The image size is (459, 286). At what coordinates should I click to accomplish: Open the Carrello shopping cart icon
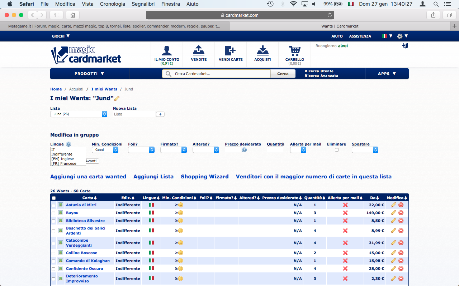(x=295, y=51)
